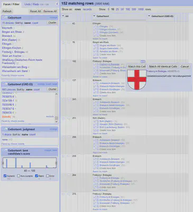Click left handle of the score histogram slider
Screen dimensions: 193x212
(3, 163)
